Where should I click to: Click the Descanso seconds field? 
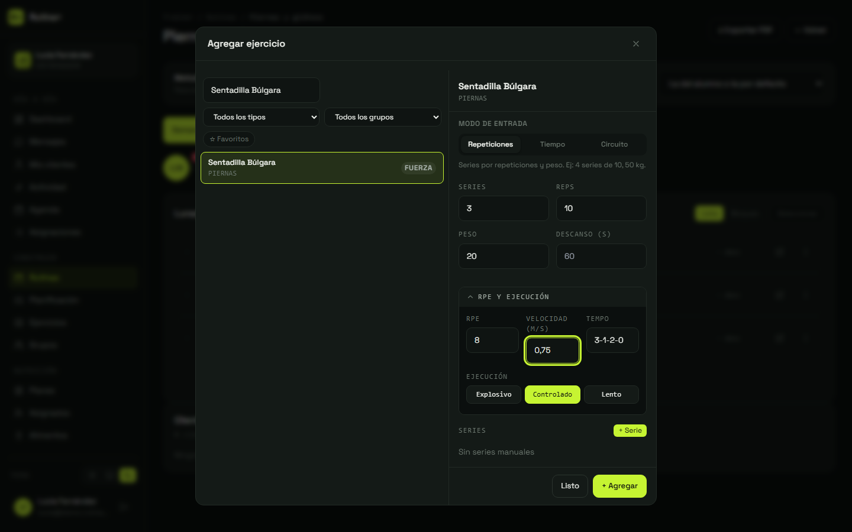[601, 257]
